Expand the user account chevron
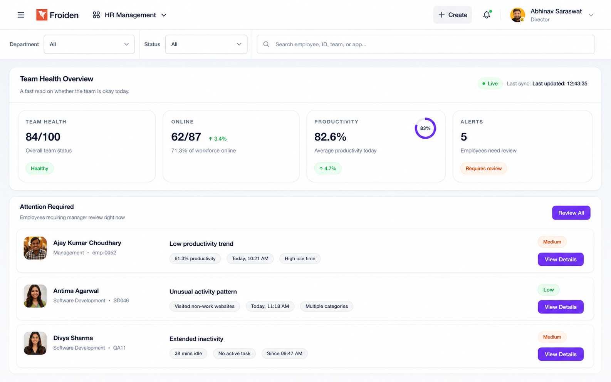 591,15
